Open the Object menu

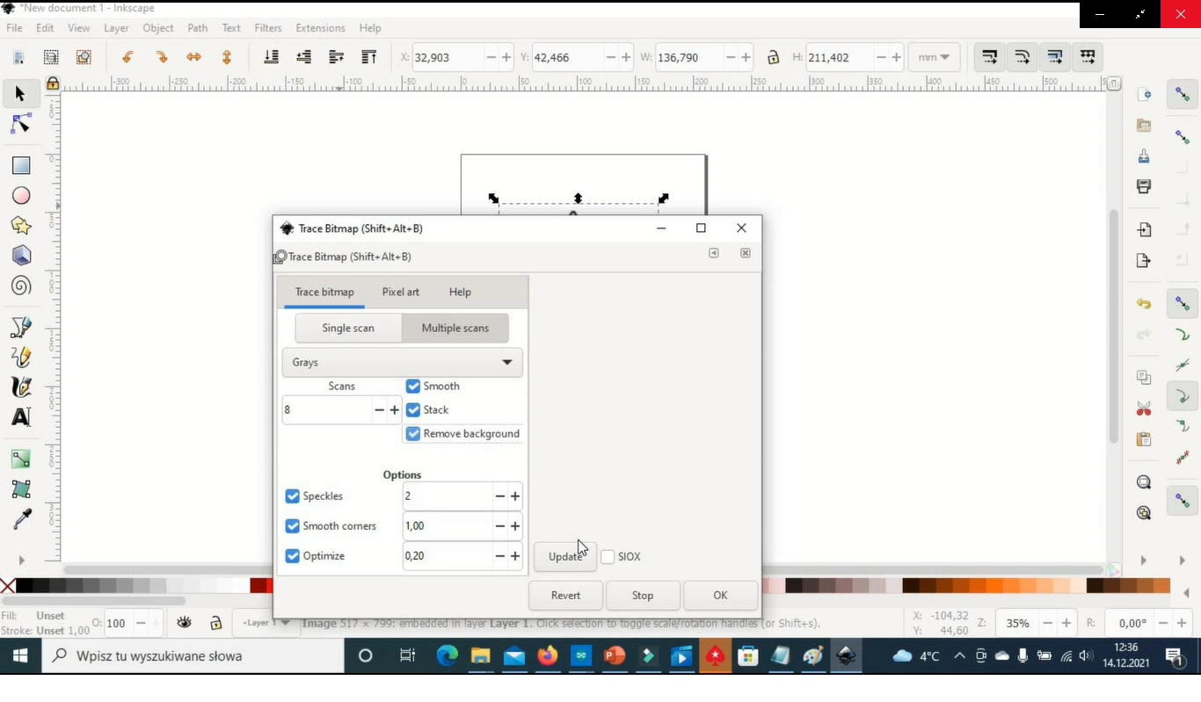coord(158,28)
